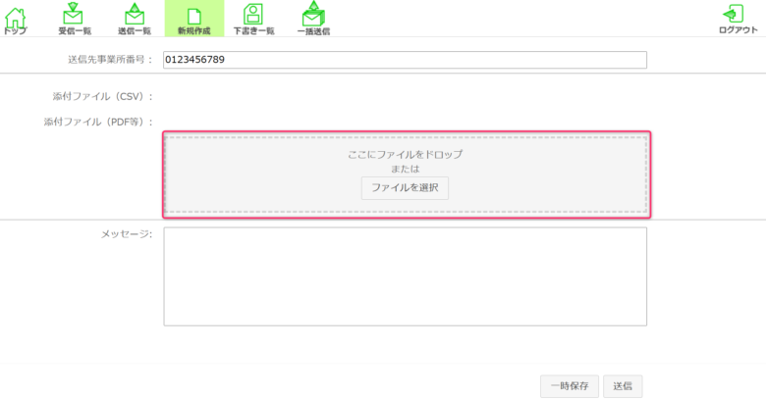Click the 一括送信 text label
The height and width of the screenshot is (399, 766).
click(313, 31)
